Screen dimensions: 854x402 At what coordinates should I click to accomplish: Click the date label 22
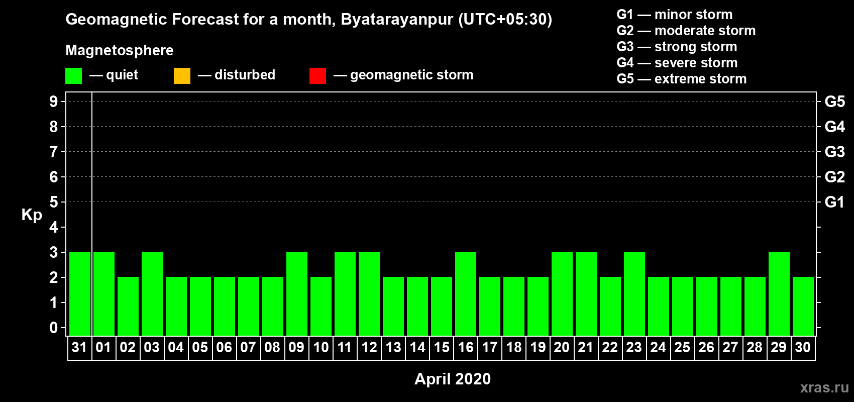click(x=610, y=347)
